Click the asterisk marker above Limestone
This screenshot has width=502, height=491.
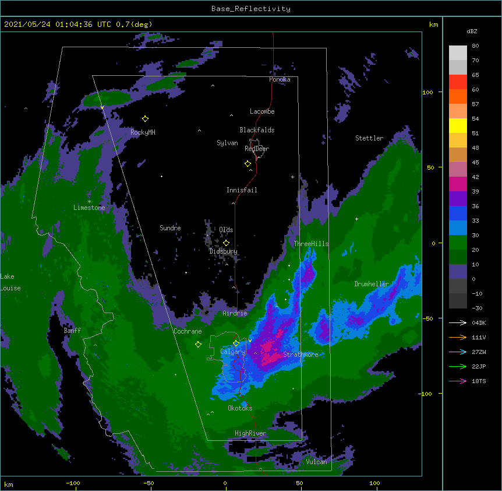pyautogui.click(x=89, y=202)
